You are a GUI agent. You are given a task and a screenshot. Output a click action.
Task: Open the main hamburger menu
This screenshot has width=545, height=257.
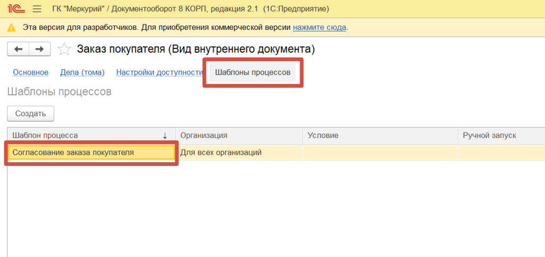point(37,9)
